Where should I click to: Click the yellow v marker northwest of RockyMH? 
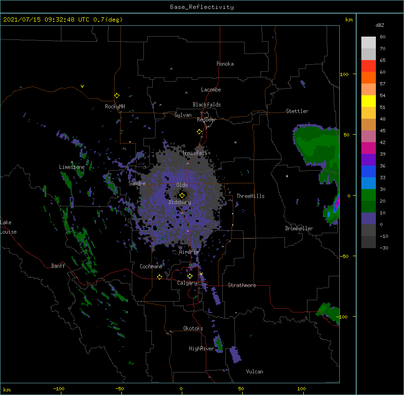[x=82, y=86]
